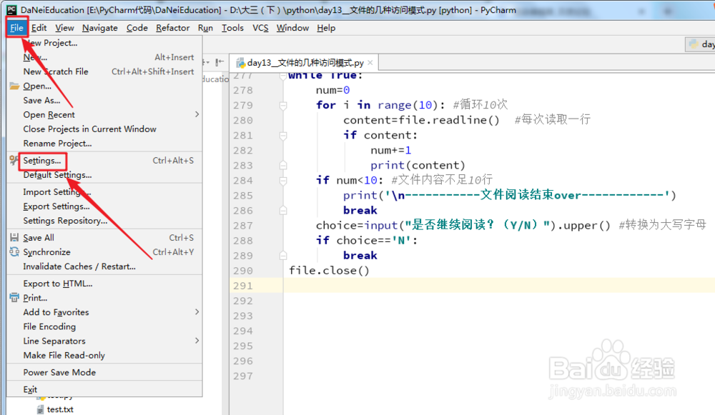This screenshot has width=715, height=415.
Task: Select New Scratch File entry
Action: coord(104,71)
